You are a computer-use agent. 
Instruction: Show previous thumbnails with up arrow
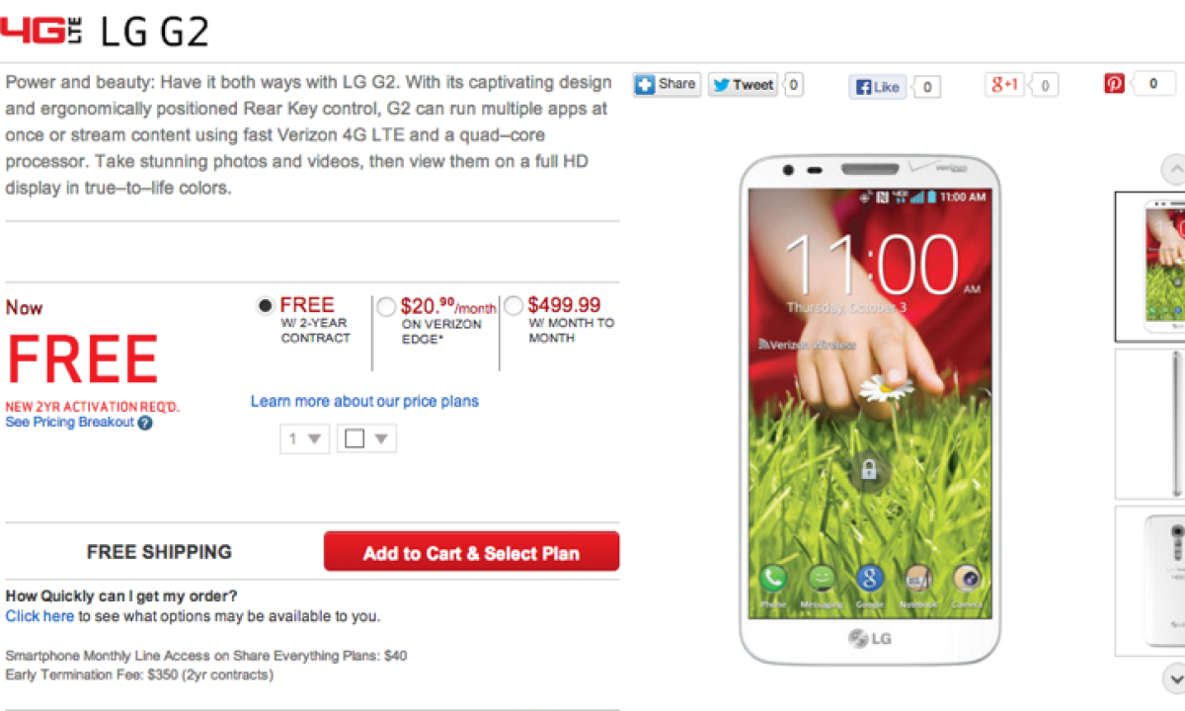pos(1173,169)
